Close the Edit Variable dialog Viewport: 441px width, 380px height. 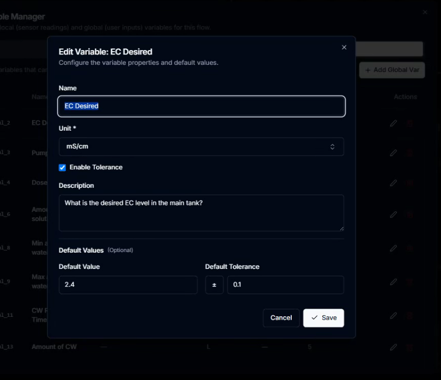344,47
